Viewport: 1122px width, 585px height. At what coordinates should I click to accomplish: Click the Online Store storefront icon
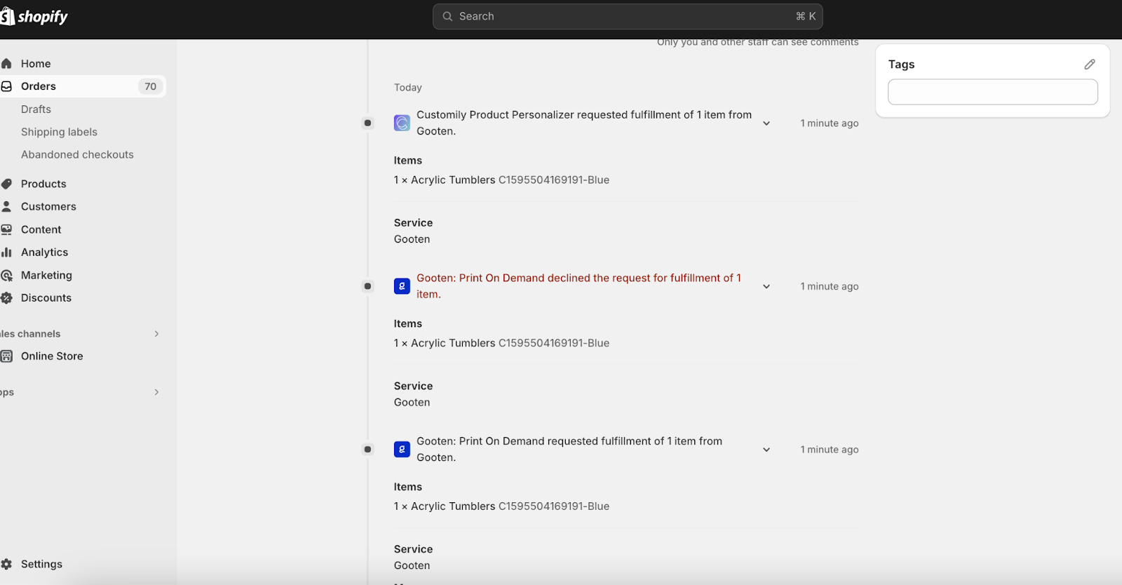click(x=7, y=356)
